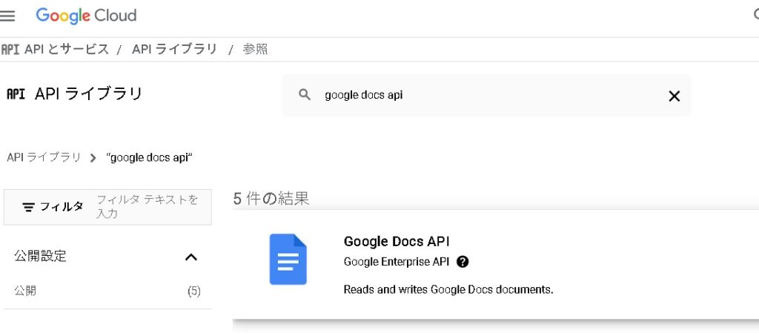Select the 公開 filter option
The image size is (759, 333).
pyautogui.click(x=25, y=291)
